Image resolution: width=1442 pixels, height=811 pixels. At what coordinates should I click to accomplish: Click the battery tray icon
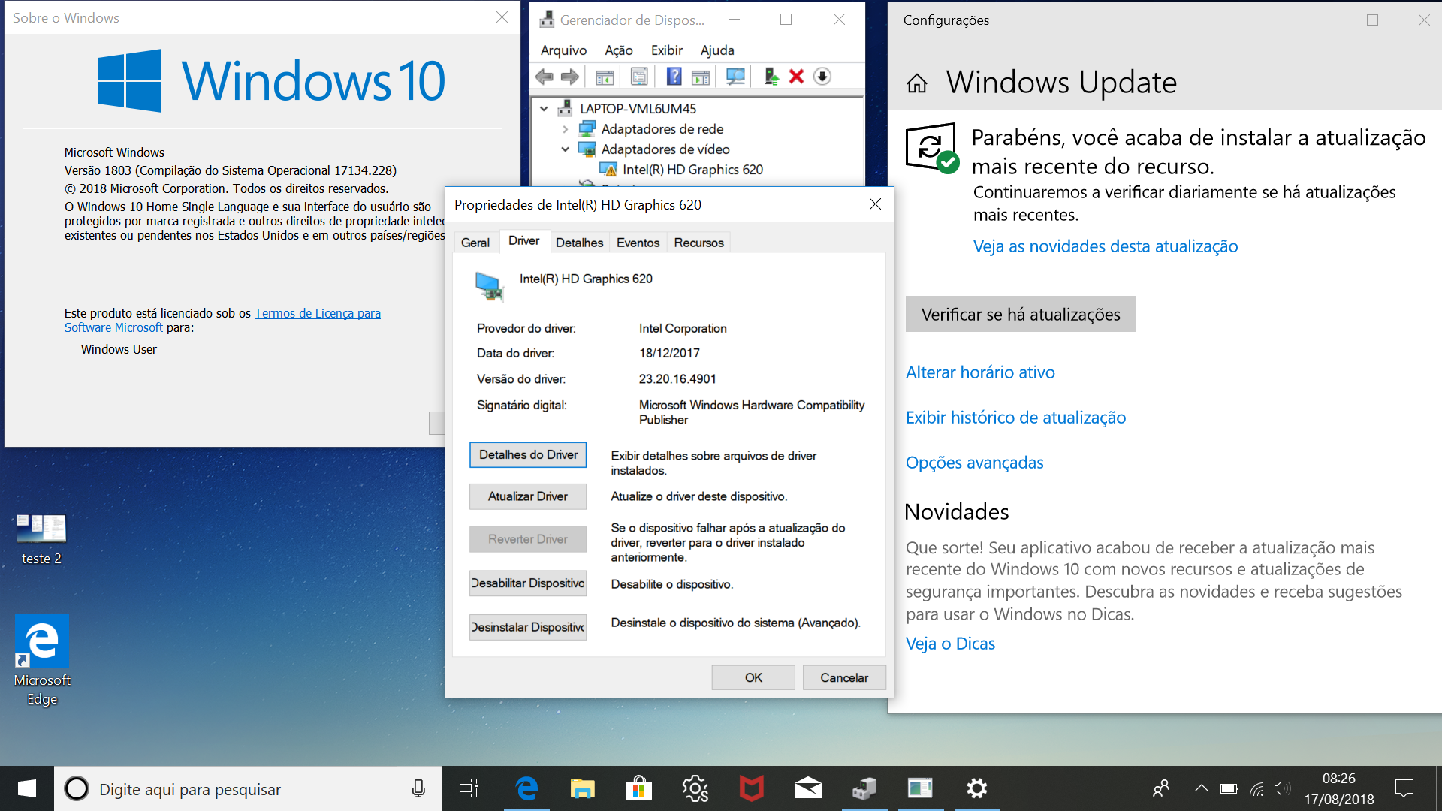point(1229,788)
